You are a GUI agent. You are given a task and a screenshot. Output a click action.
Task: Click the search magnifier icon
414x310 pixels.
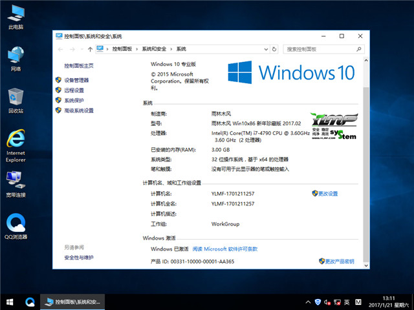click(358, 49)
